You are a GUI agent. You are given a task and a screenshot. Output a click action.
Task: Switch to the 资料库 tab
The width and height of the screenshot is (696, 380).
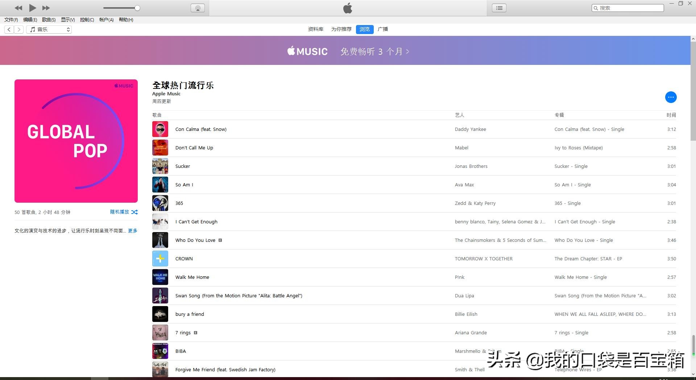315,29
